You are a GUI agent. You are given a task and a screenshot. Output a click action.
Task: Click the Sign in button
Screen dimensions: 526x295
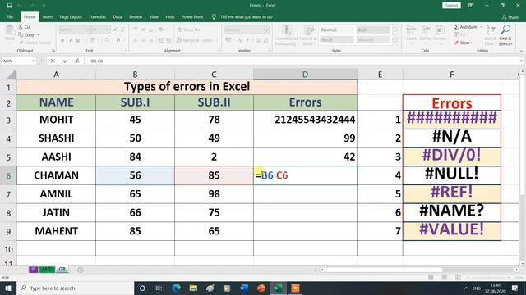451,6
